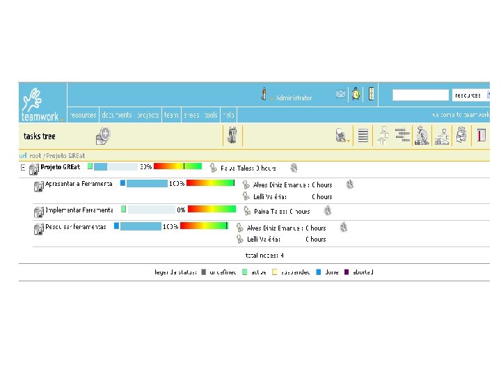This screenshot has height=376, width=501.
Task: Click Projeto GREat in breadcrumb
Action: pos(65,156)
